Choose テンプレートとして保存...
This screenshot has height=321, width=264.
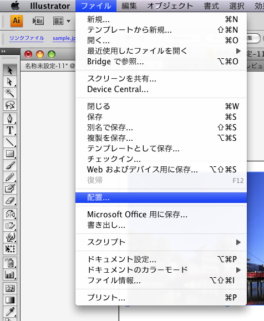pos(161,149)
